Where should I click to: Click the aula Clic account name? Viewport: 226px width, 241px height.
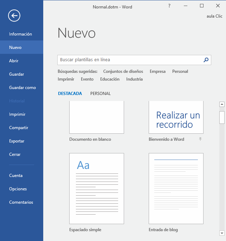point(214,16)
